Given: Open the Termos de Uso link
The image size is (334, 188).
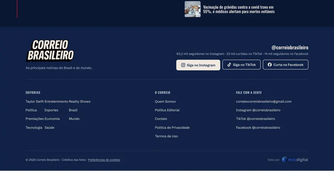Looking at the screenshot, I should (166, 136).
